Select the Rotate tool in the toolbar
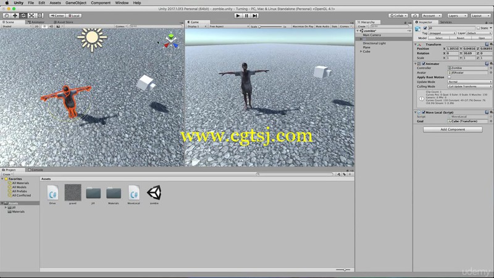The height and width of the screenshot is (278, 494). click(x=23, y=15)
